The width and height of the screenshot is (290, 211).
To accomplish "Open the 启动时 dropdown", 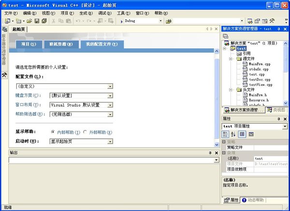I will pyautogui.click(x=110, y=142).
